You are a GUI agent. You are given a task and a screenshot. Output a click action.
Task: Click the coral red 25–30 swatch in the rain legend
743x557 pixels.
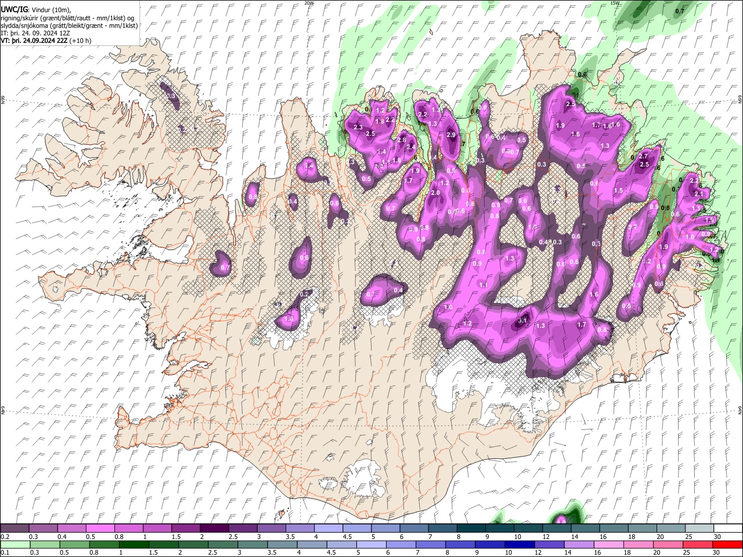click(x=697, y=544)
